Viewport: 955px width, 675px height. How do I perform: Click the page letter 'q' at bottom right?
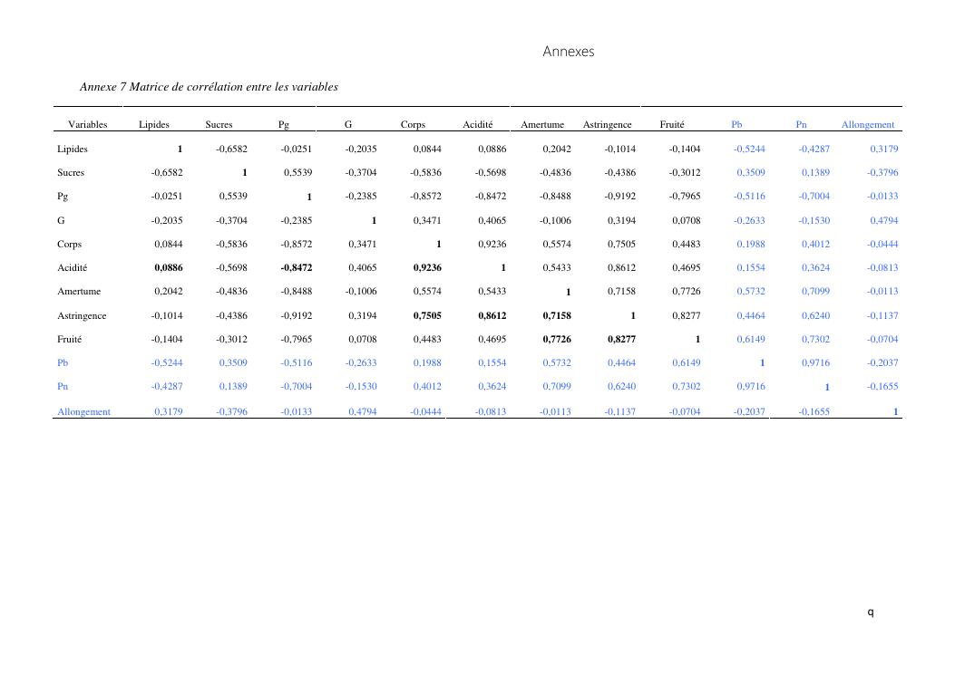pyautogui.click(x=871, y=612)
